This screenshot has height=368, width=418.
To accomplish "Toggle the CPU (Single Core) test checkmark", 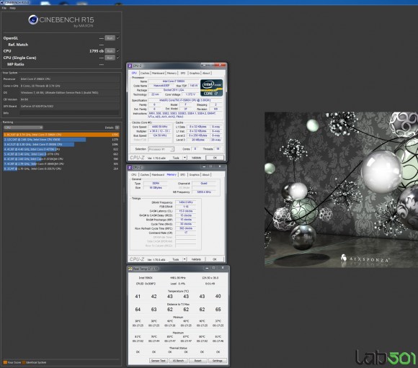I will tap(118, 58).
